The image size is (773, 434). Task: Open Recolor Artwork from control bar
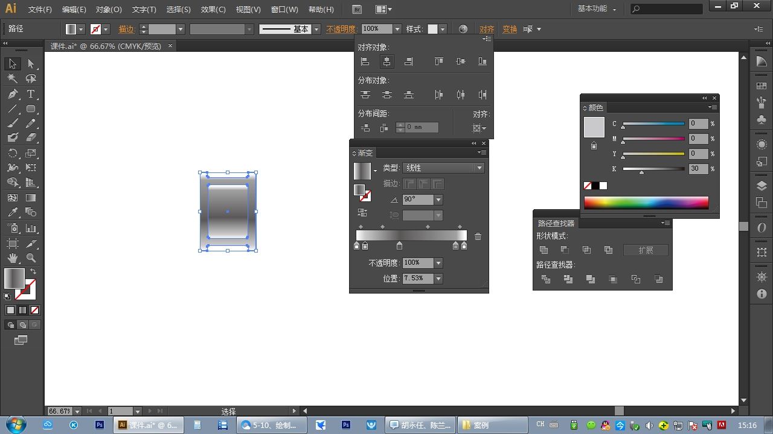463,29
